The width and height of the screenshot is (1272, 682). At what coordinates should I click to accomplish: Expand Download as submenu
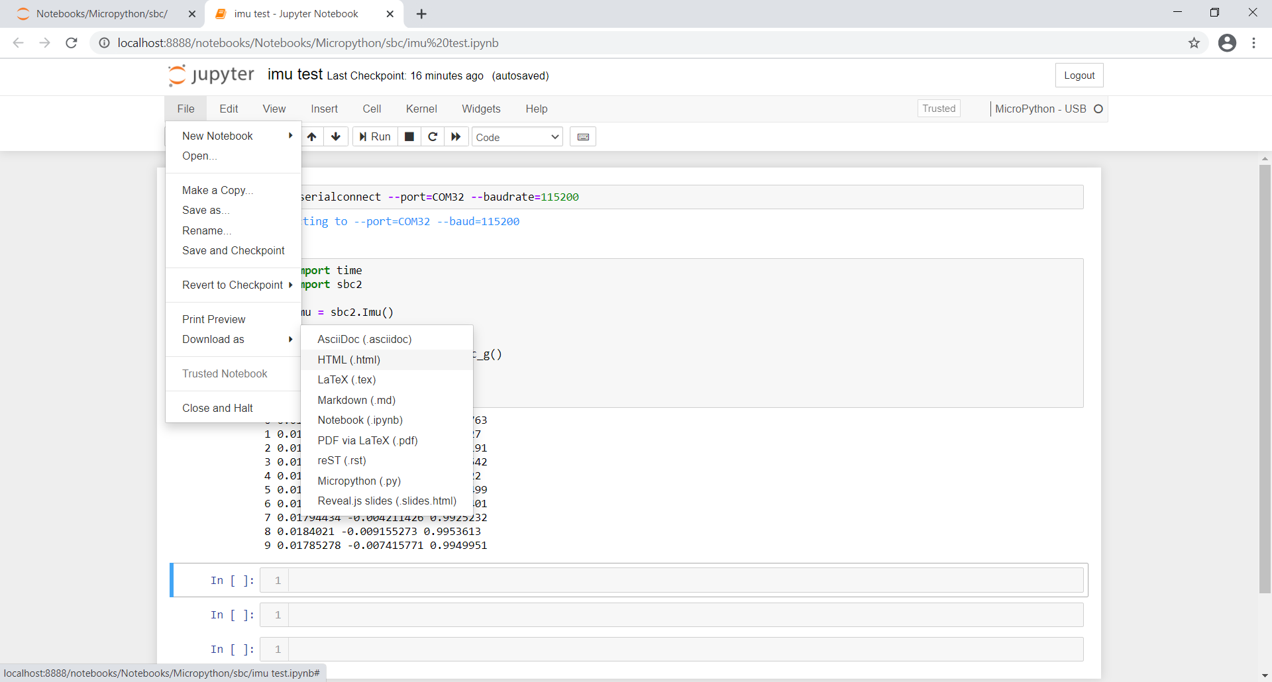tap(233, 339)
